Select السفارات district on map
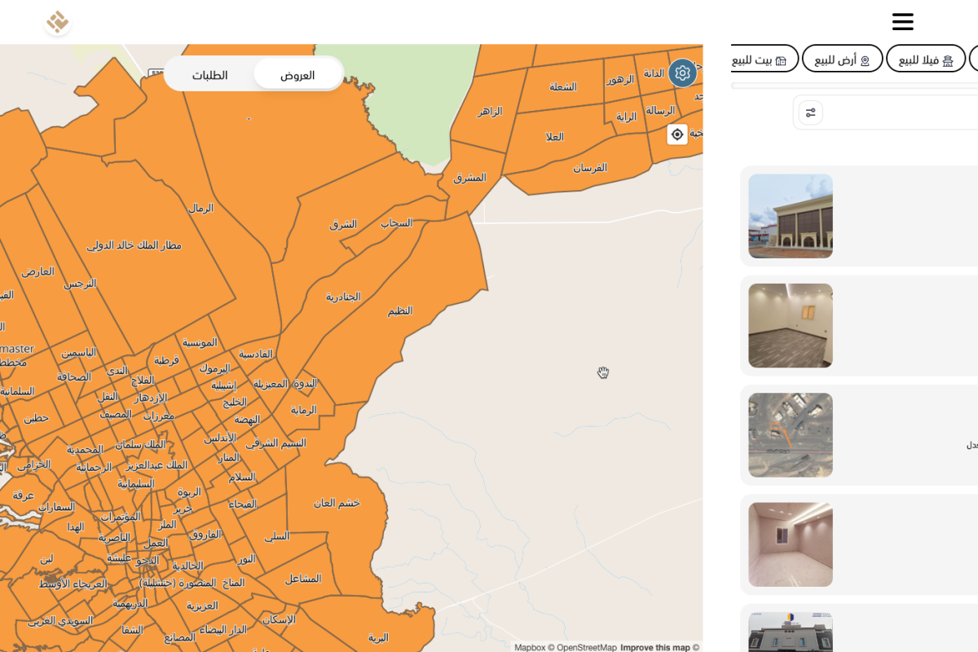 pyautogui.click(x=56, y=507)
